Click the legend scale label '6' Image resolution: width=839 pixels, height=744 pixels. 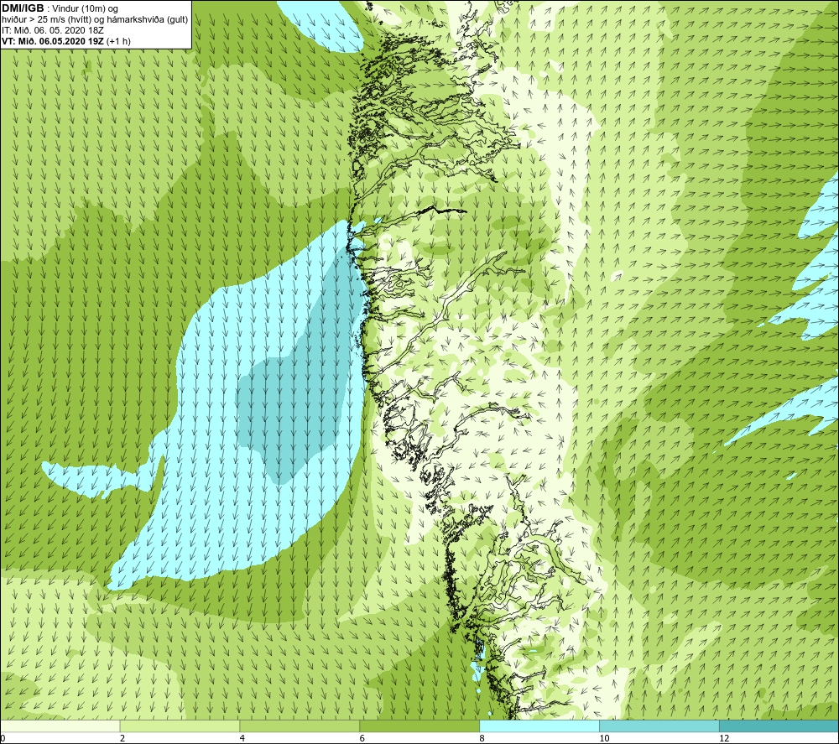tap(362, 739)
